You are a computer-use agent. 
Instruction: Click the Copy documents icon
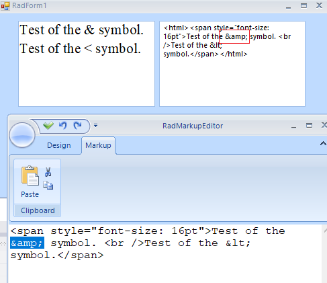(x=48, y=186)
